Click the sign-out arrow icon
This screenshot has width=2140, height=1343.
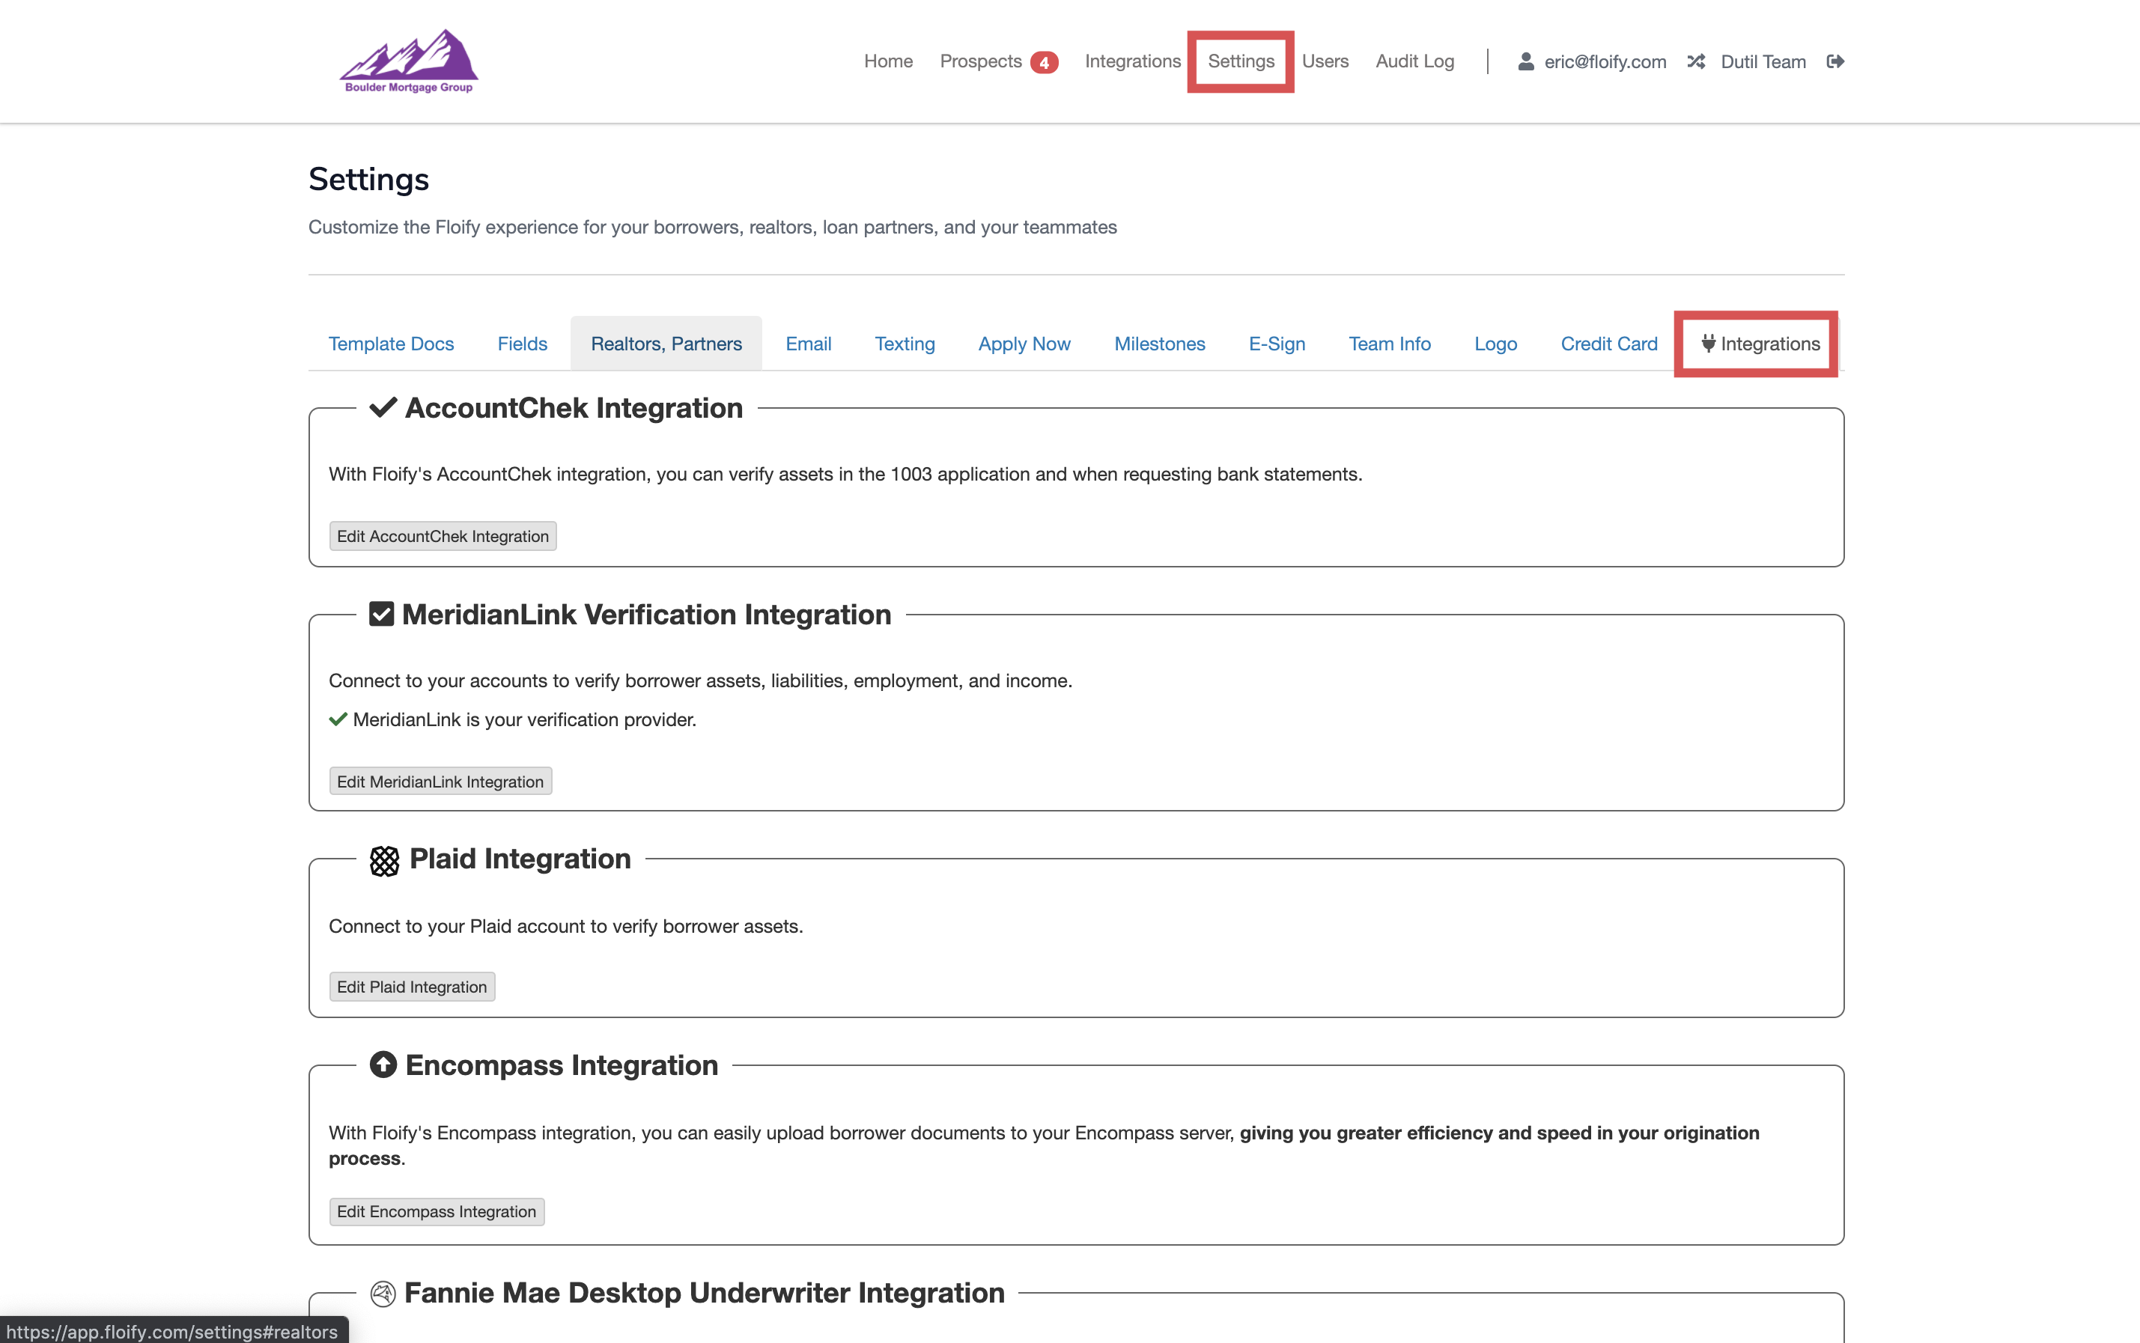pos(1835,61)
